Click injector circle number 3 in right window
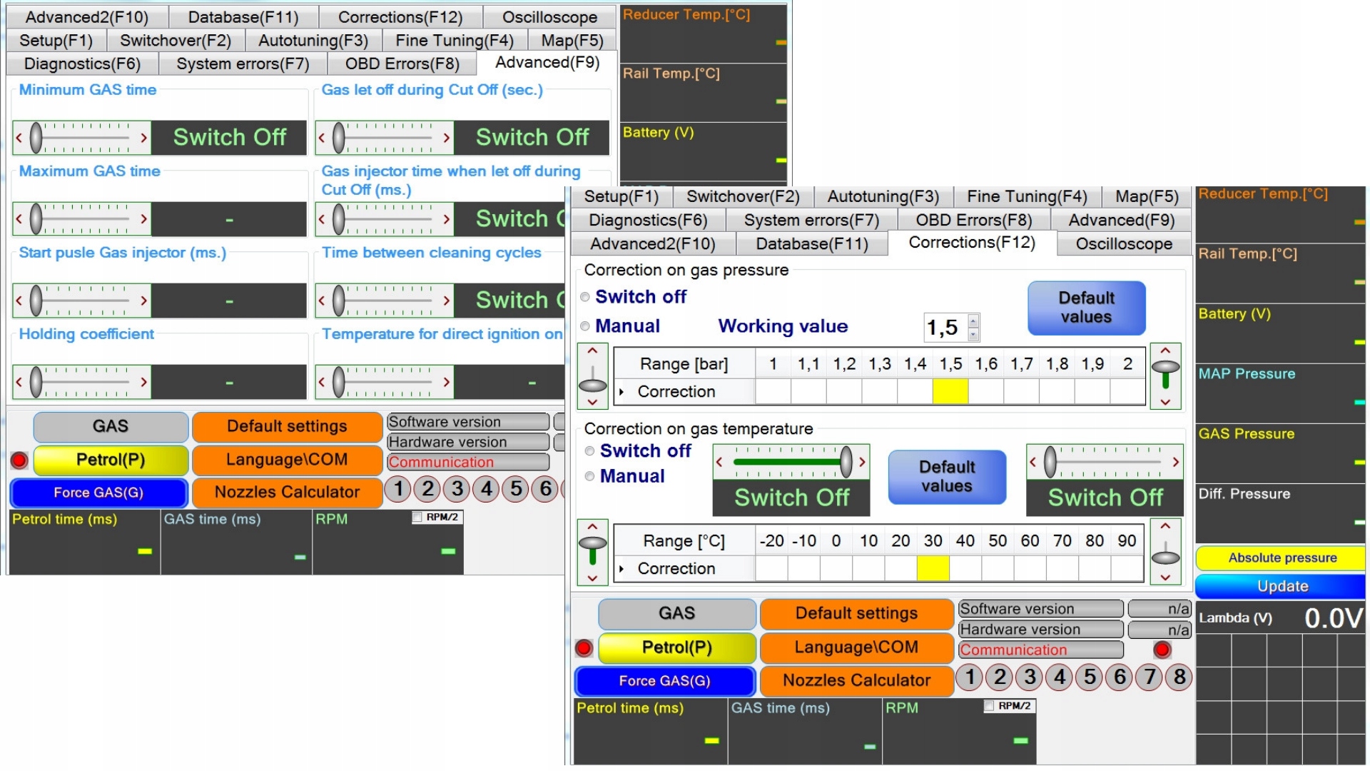This screenshot has width=1370, height=771. (1030, 677)
